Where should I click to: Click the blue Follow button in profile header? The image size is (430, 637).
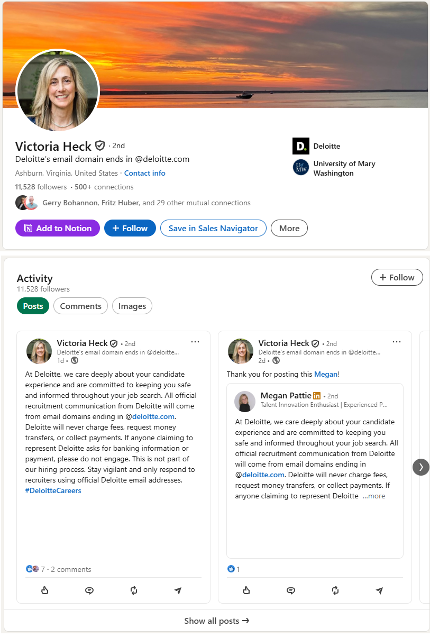pyautogui.click(x=130, y=229)
